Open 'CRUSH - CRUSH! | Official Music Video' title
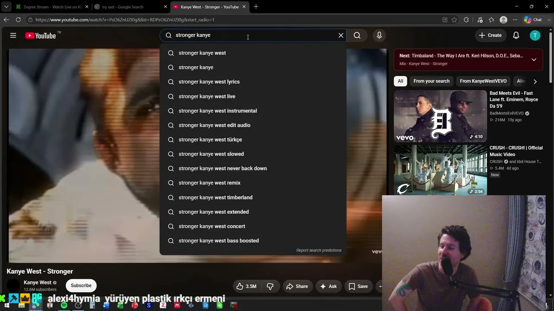This screenshot has height=311, width=554. [x=516, y=151]
